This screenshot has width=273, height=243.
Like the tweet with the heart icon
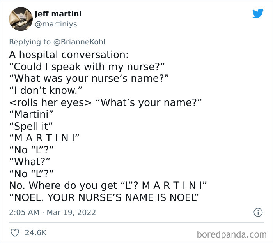coord(15,232)
